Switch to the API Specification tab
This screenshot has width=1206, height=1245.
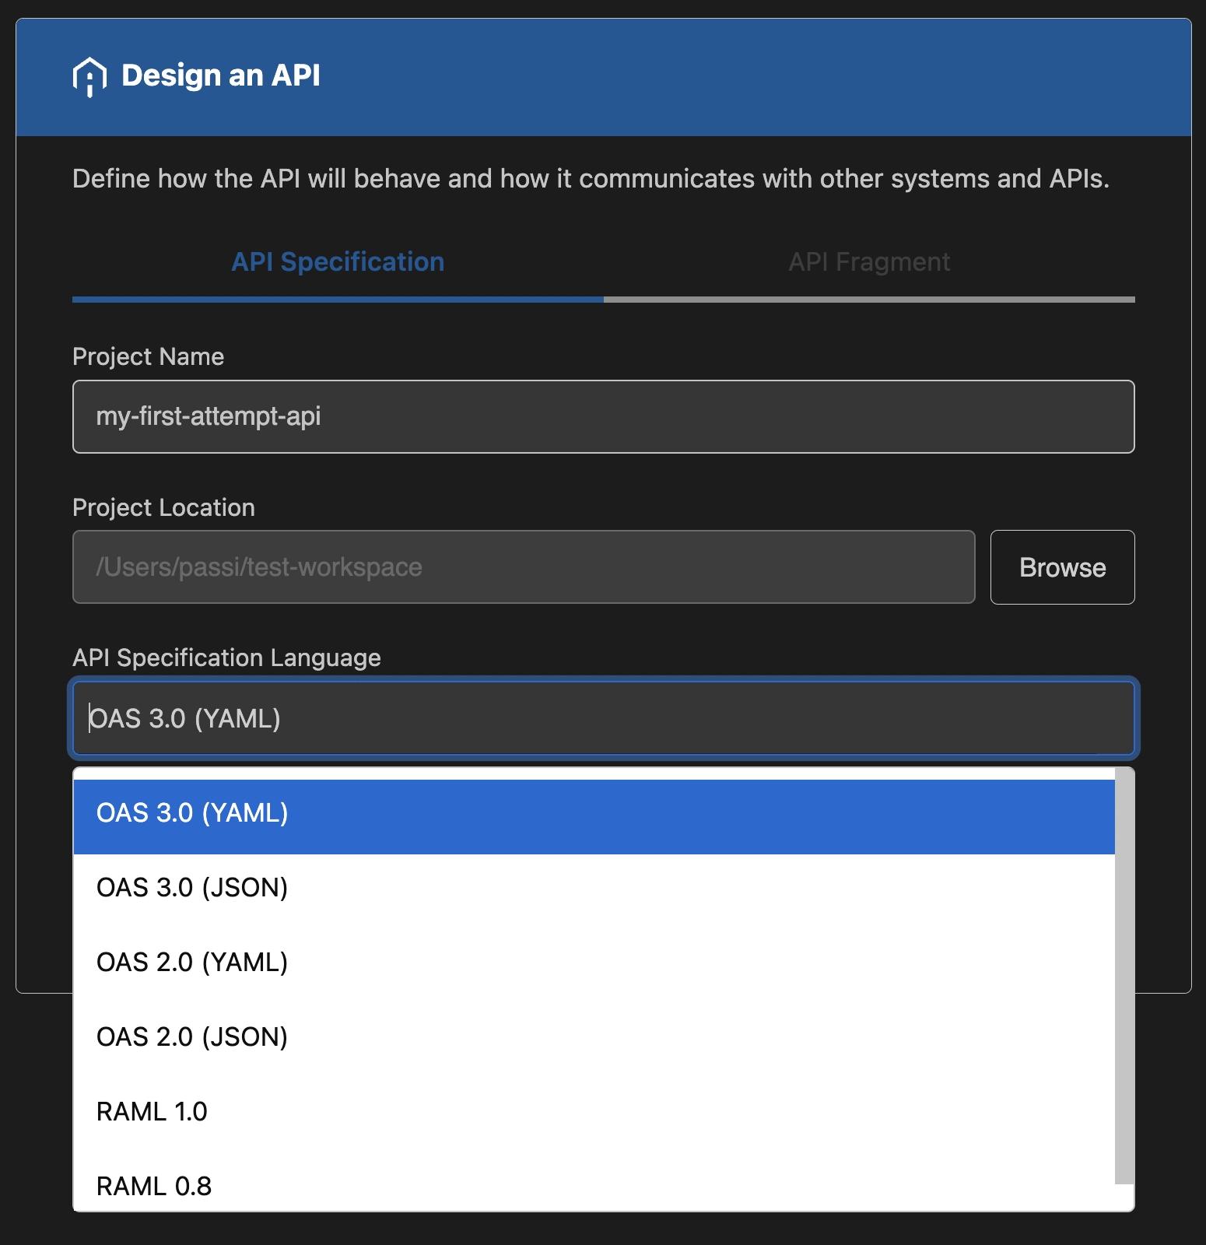337,262
